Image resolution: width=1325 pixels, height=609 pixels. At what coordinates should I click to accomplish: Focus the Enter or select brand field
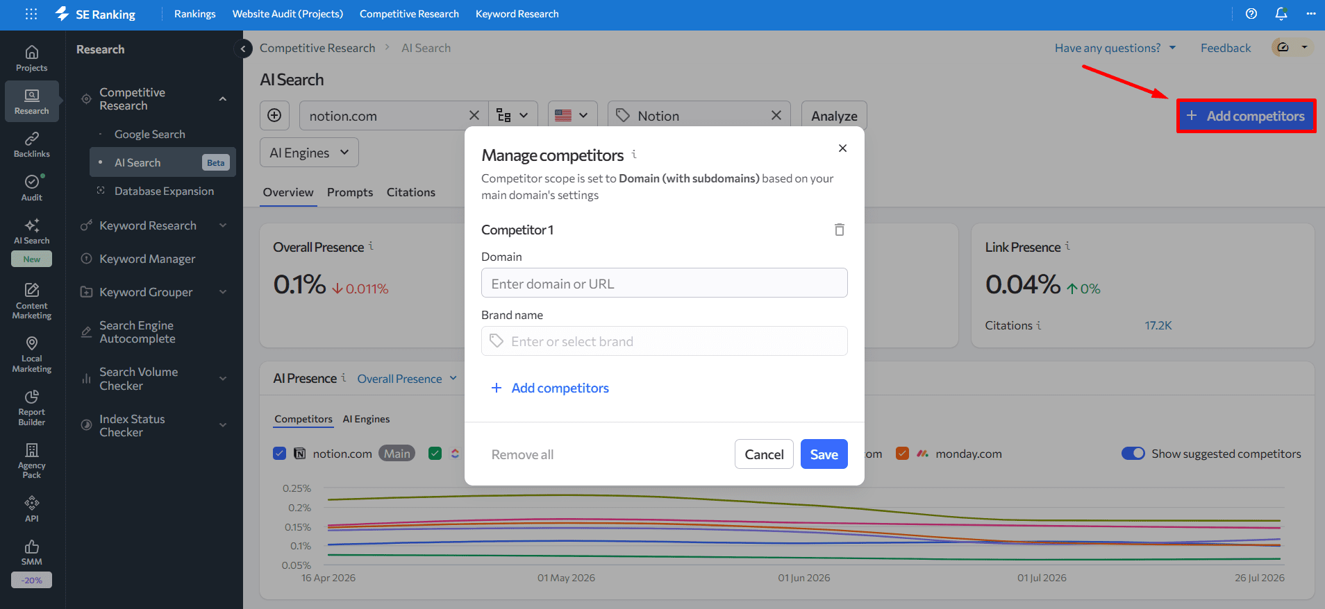point(665,341)
